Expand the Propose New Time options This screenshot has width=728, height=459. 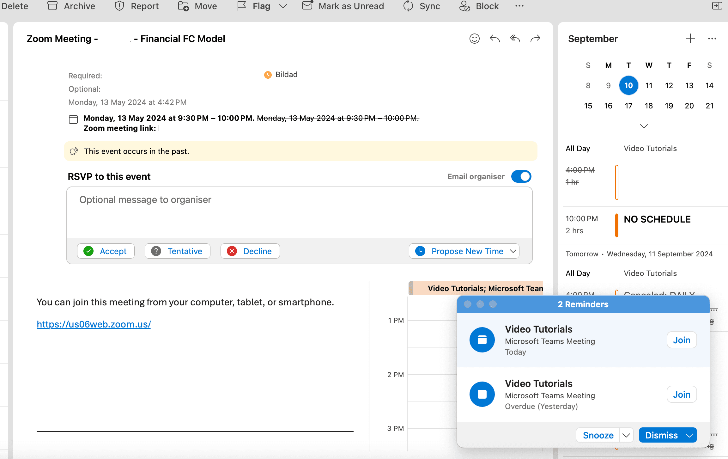(513, 251)
